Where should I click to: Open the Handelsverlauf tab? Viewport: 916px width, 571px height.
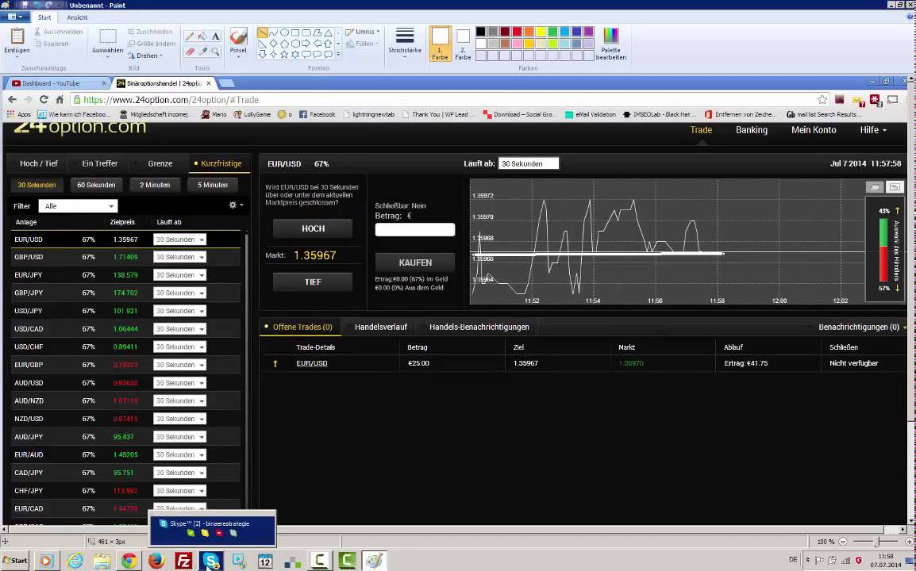point(381,327)
